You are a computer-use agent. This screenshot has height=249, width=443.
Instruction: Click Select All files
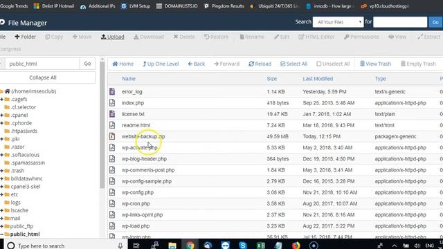293,64
